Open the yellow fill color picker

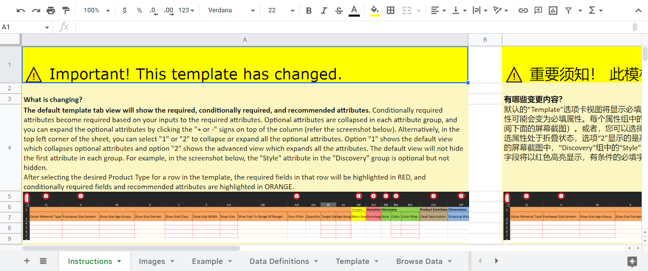click(375, 11)
